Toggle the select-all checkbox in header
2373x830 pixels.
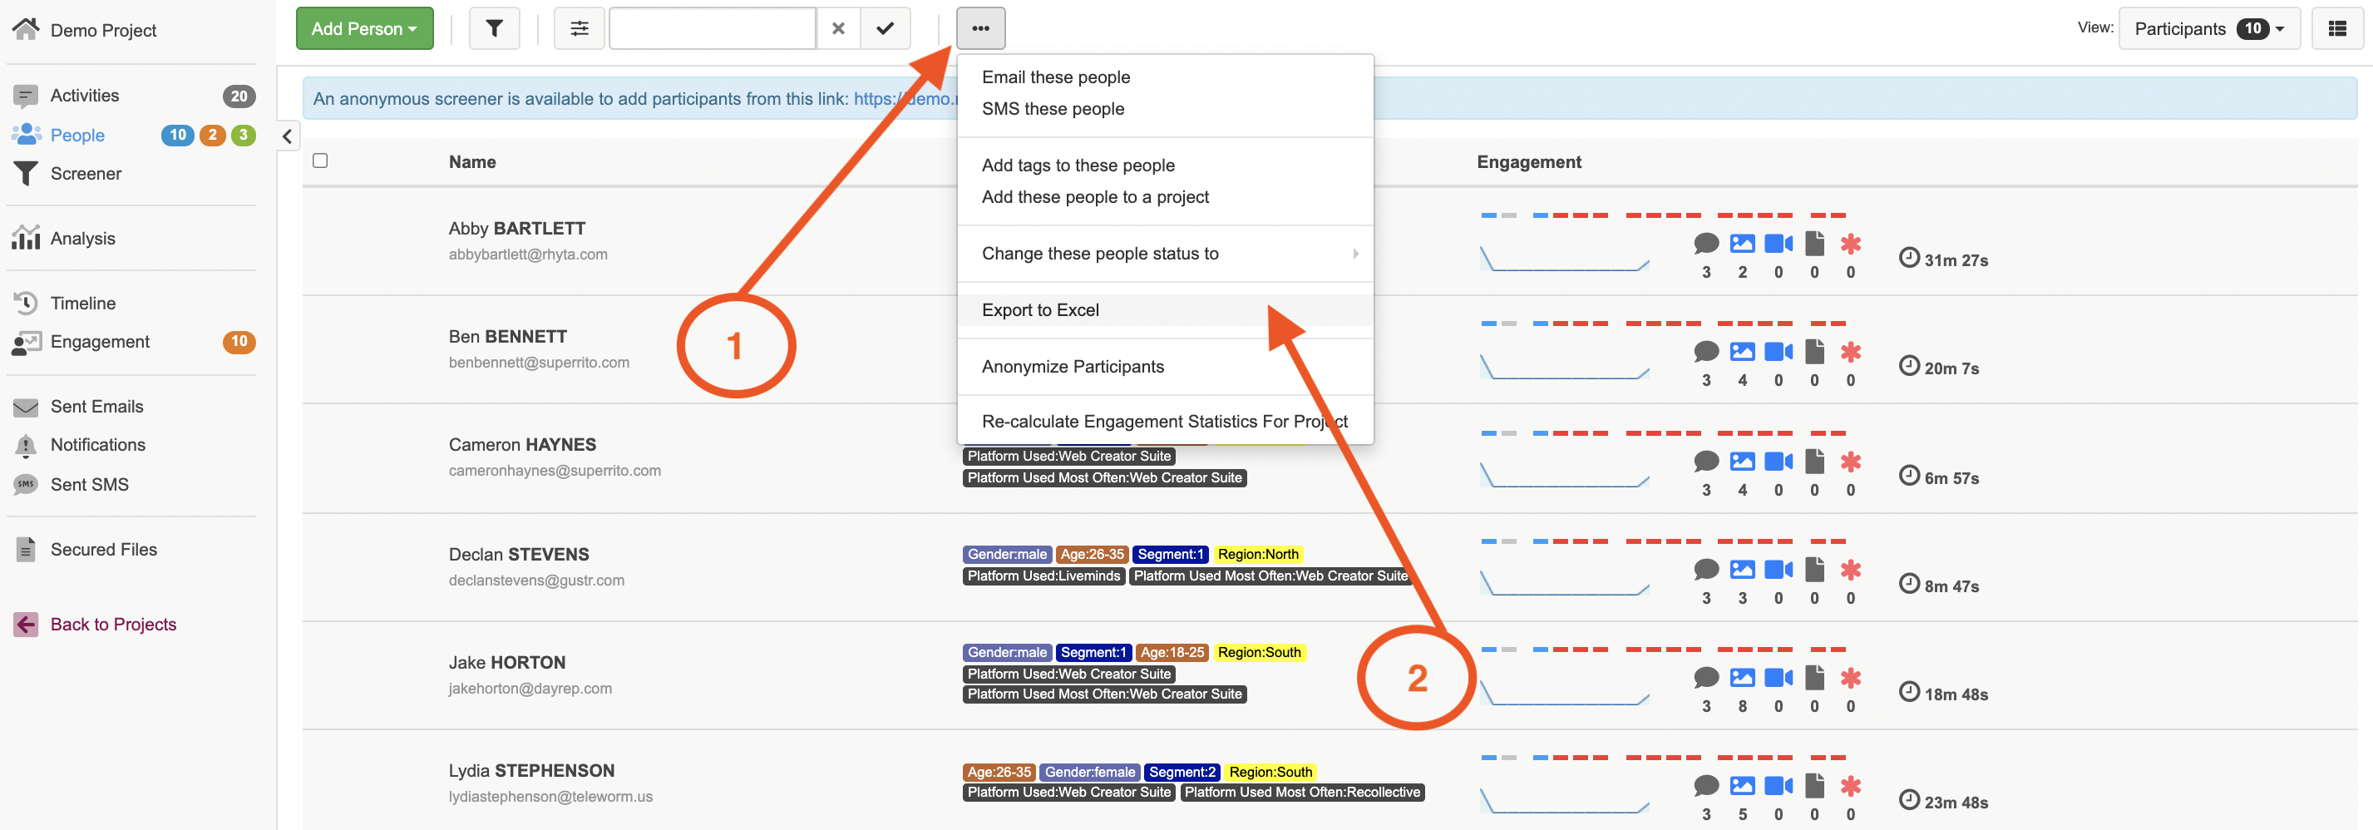321,161
